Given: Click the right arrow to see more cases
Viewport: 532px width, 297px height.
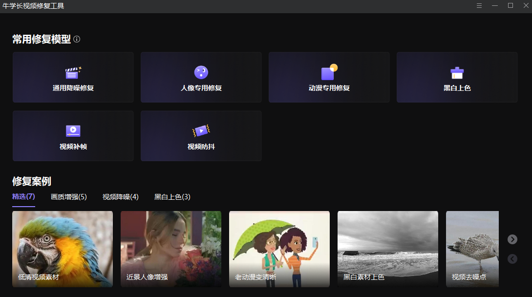Looking at the screenshot, I should pos(512,239).
